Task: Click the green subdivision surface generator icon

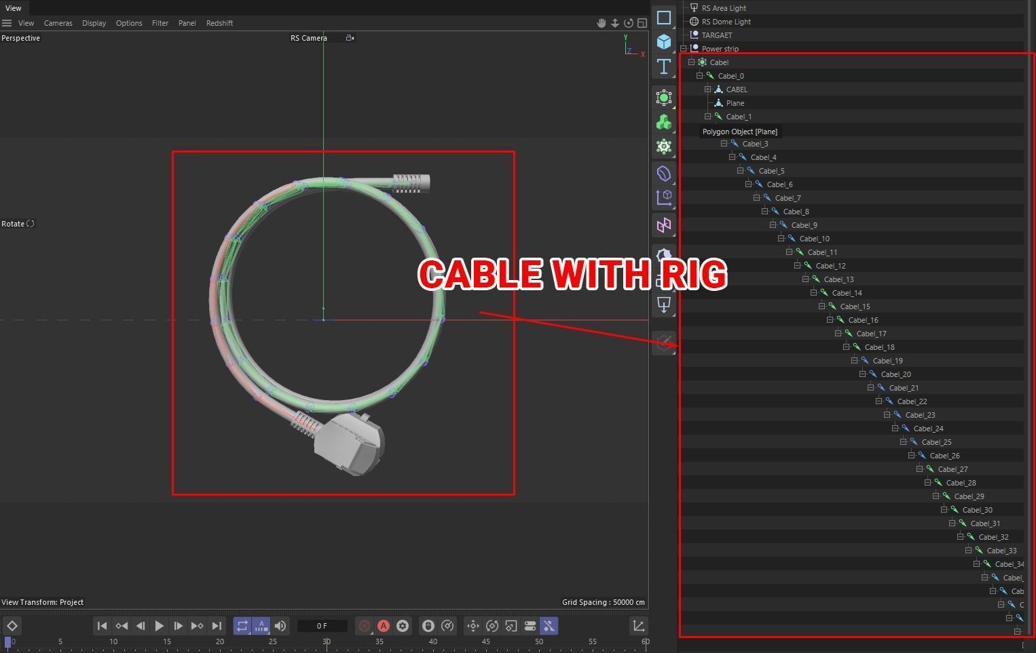Action: coord(664,98)
